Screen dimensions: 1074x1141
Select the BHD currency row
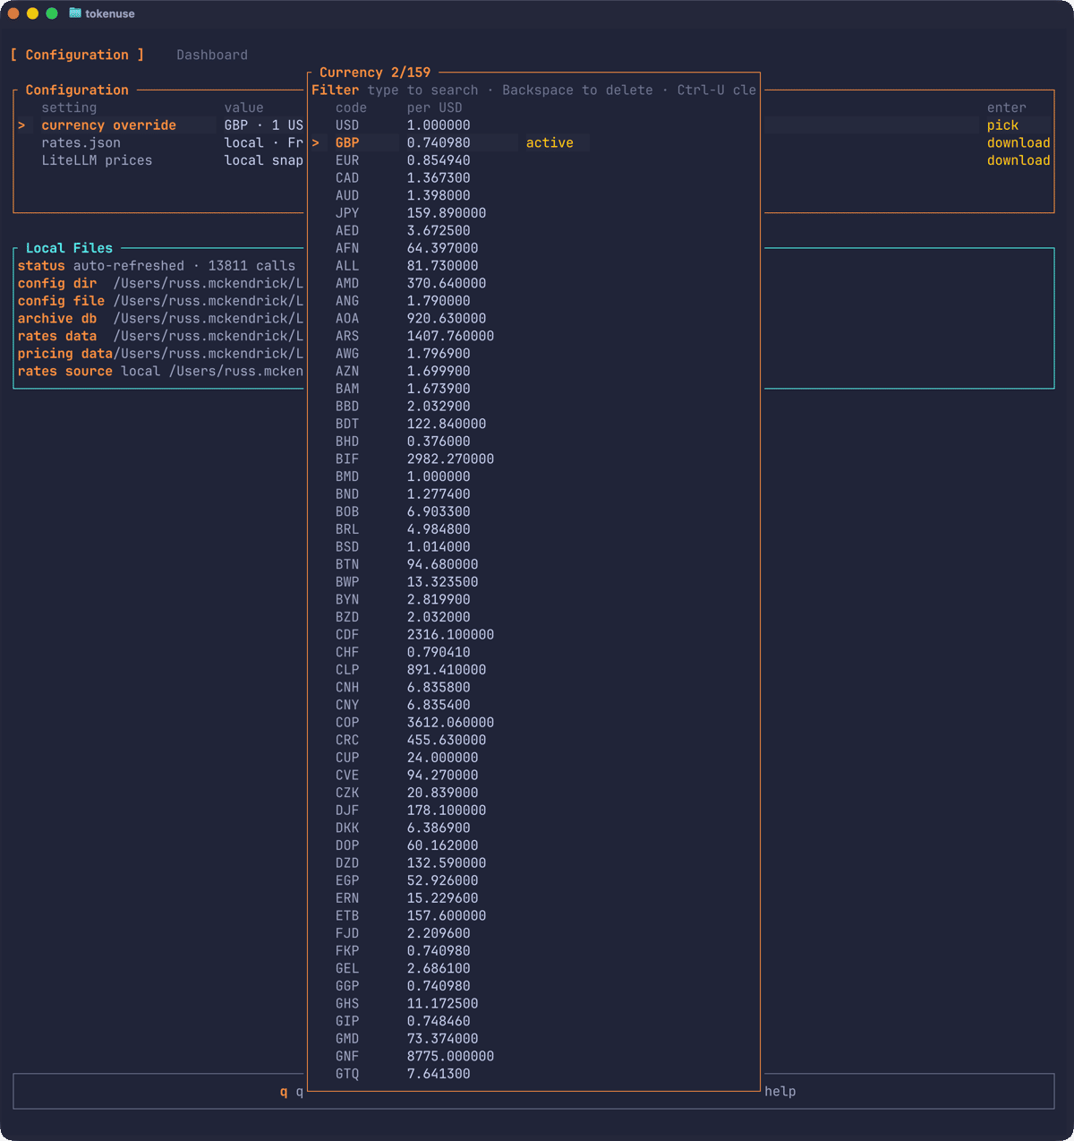534,441
